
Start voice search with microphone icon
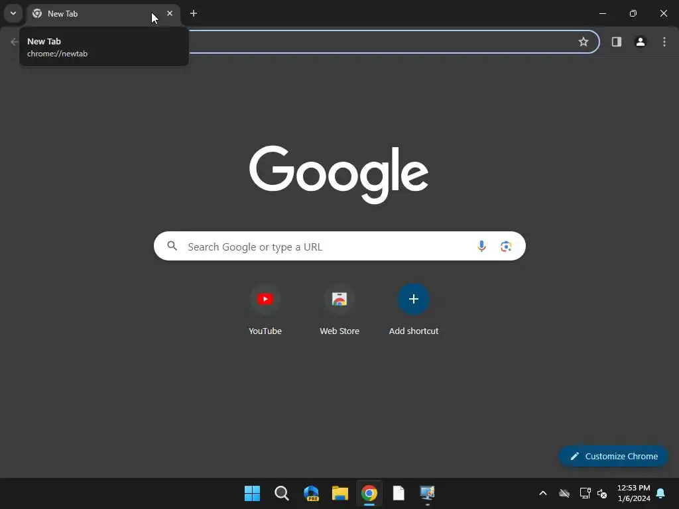click(x=481, y=247)
